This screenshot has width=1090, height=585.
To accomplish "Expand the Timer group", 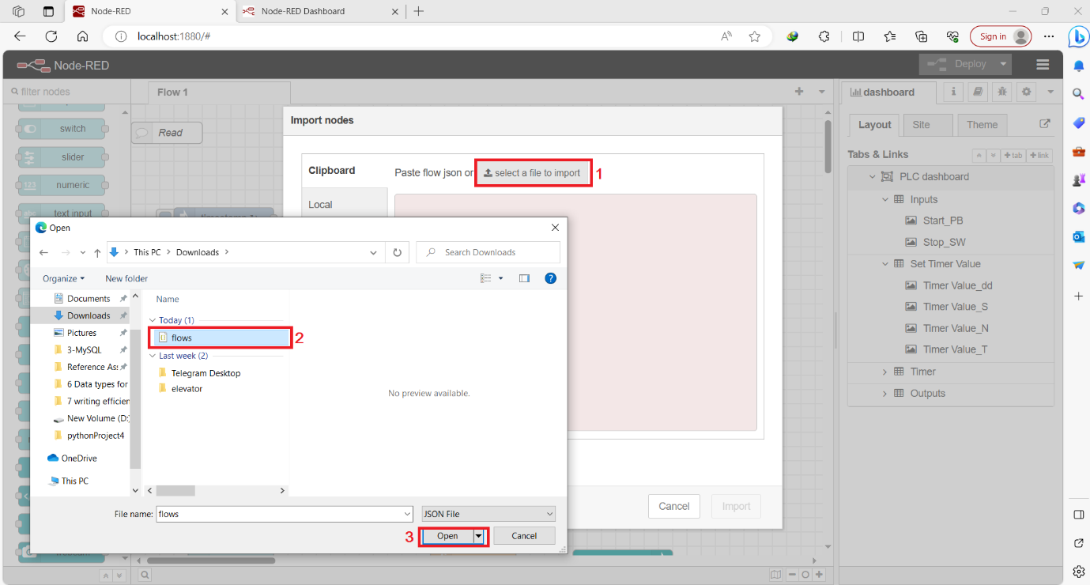I will pos(885,372).
